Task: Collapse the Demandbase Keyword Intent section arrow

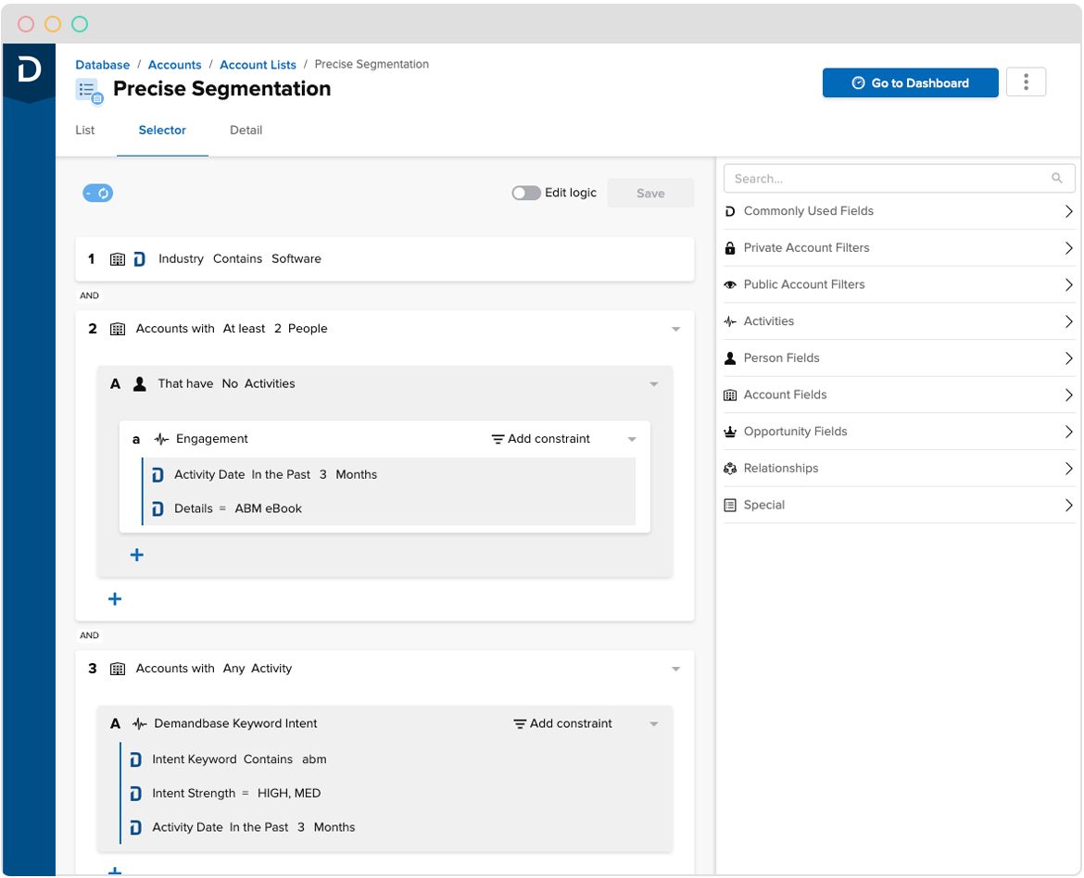Action: click(x=654, y=723)
